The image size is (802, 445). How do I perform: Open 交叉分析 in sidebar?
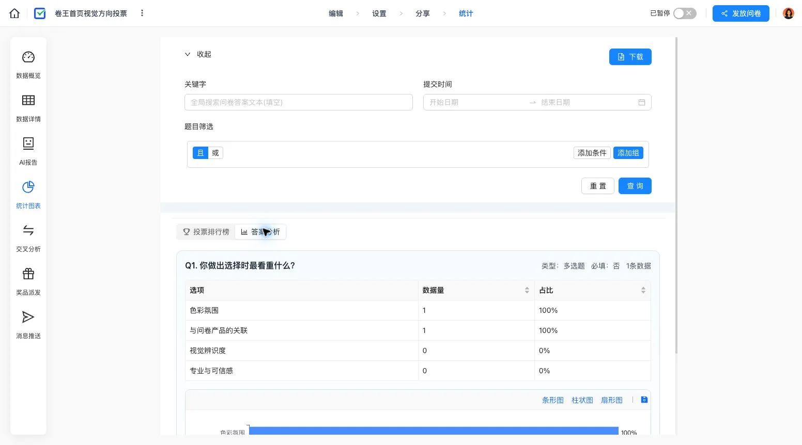28,237
